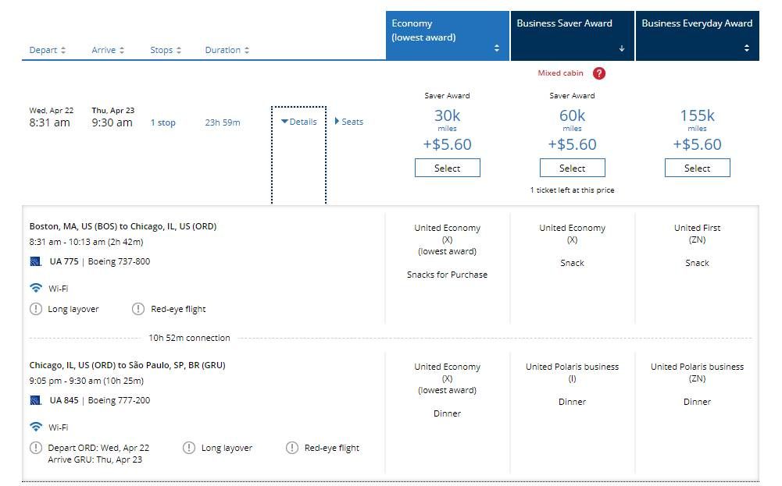Screen dimensions: 782x486
Task: Select the Economy (lowest award) column header
Action: point(448,36)
